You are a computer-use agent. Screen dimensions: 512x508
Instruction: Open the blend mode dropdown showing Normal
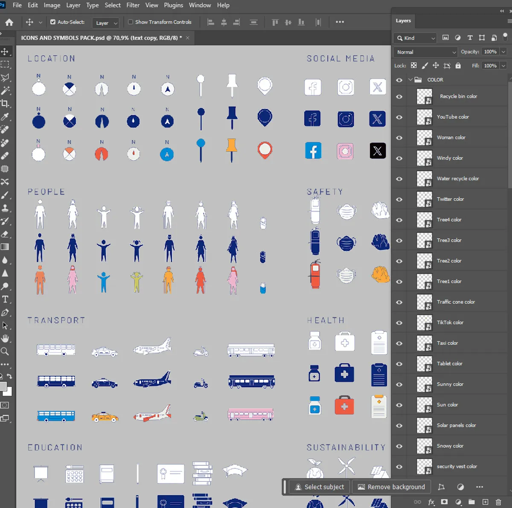click(425, 52)
